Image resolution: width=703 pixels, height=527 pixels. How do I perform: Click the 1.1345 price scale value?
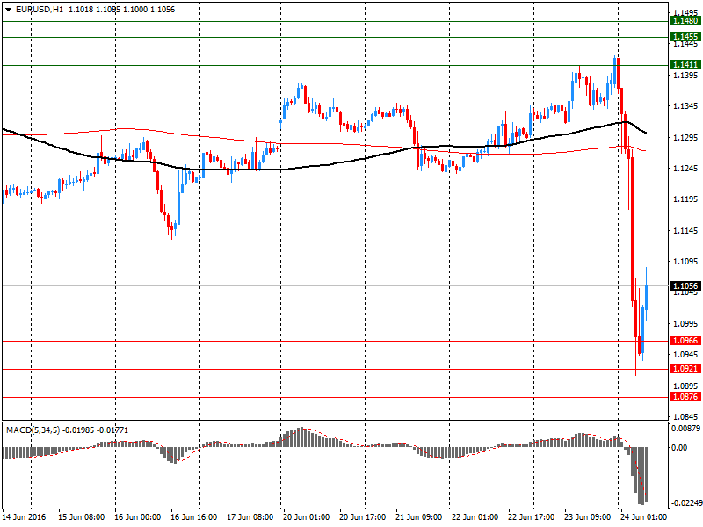pyautogui.click(x=685, y=105)
